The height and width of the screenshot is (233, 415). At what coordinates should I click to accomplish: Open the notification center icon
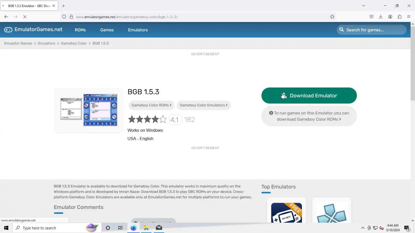click(x=407, y=228)
